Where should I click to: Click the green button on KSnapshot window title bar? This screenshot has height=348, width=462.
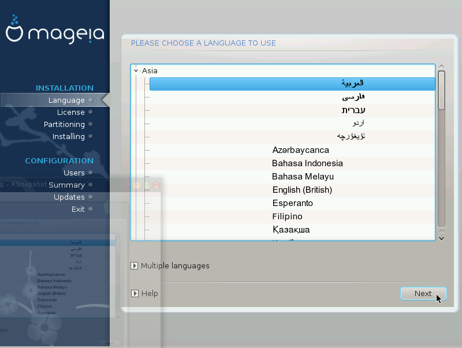pos(147,185)
